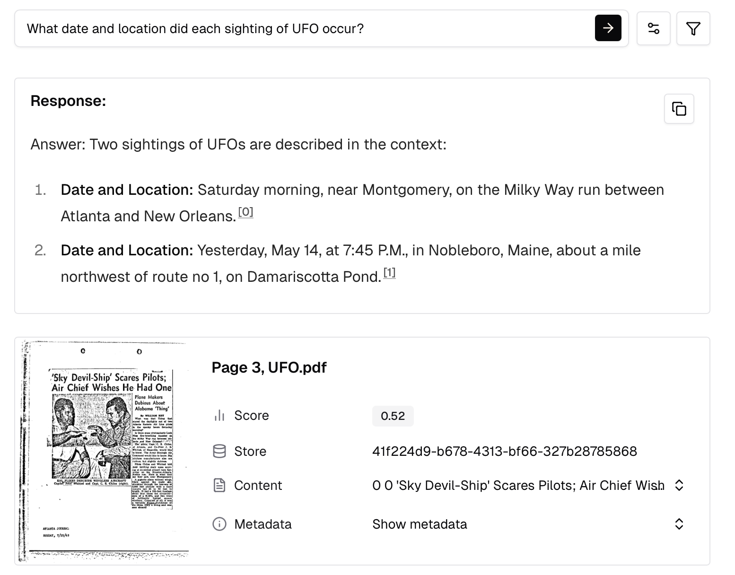This screenshot has width=735, height=575.
Task: Click into the UFO question search field
Action: (303, 28)
